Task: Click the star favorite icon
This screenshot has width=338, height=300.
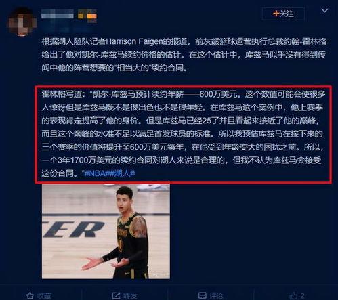Action: pyautogui.click(x=30, y=295)
